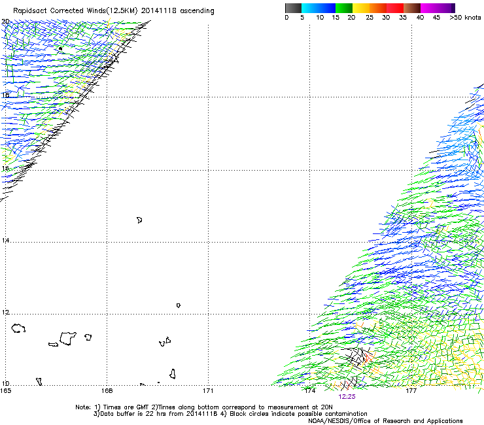
Task: Click the brown 35-40 knots color segment
Action: tap(412, 8)
